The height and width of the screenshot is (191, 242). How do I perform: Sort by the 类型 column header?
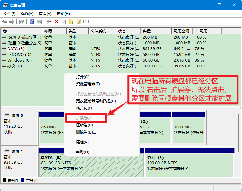[x=78, y=31]
